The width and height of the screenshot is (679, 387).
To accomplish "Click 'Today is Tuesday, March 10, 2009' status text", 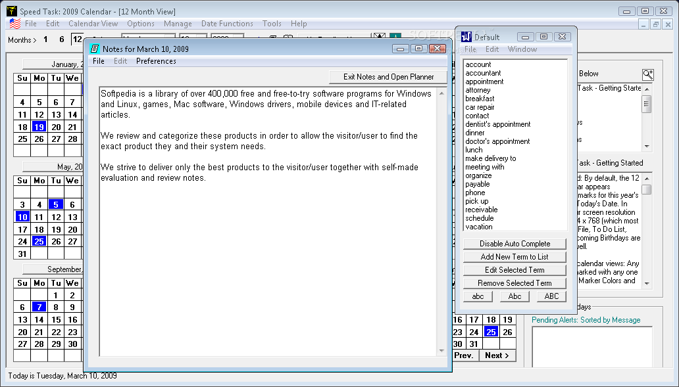I will click(x=63, y=376).
